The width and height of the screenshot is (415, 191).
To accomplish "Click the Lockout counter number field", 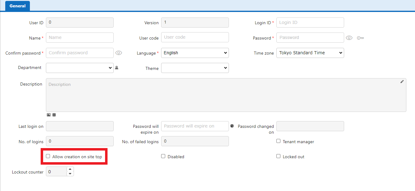I will pyautogui.click(x=56, y=172).
